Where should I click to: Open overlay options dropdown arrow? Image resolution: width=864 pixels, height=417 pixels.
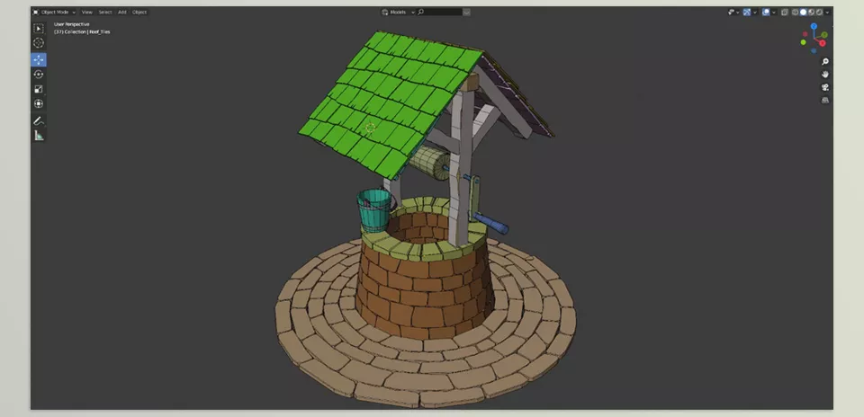point(774,12)
